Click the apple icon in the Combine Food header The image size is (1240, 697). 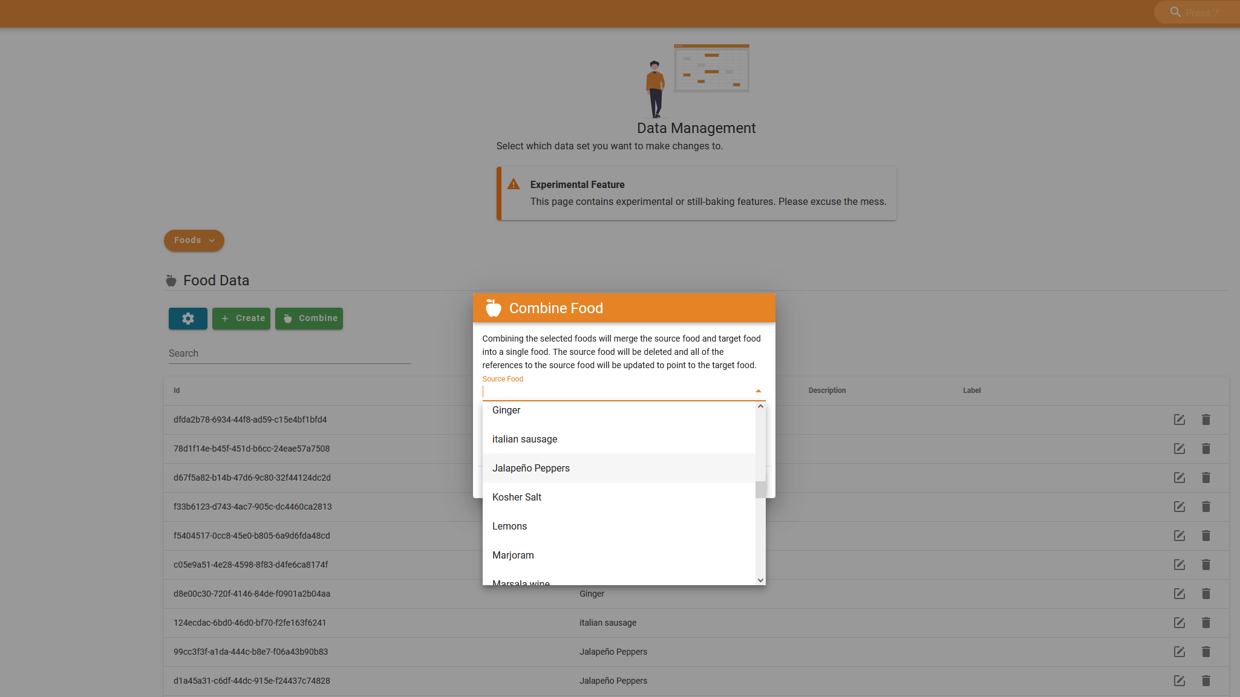coord(493,308)
